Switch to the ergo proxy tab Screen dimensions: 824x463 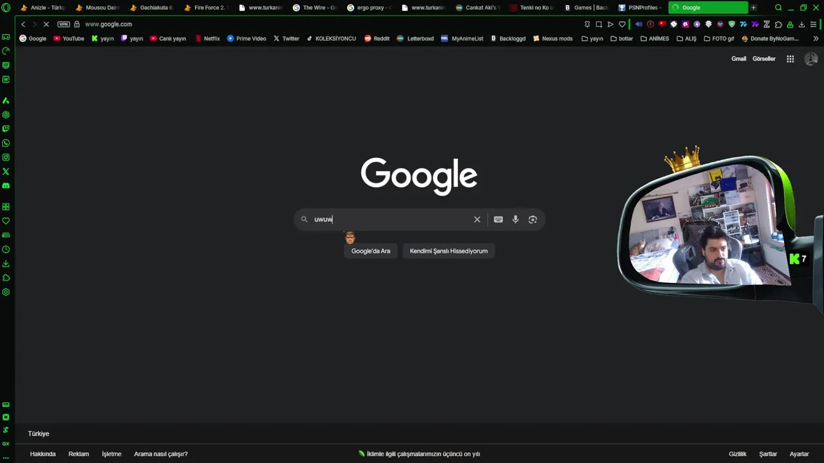click(368, 8)
